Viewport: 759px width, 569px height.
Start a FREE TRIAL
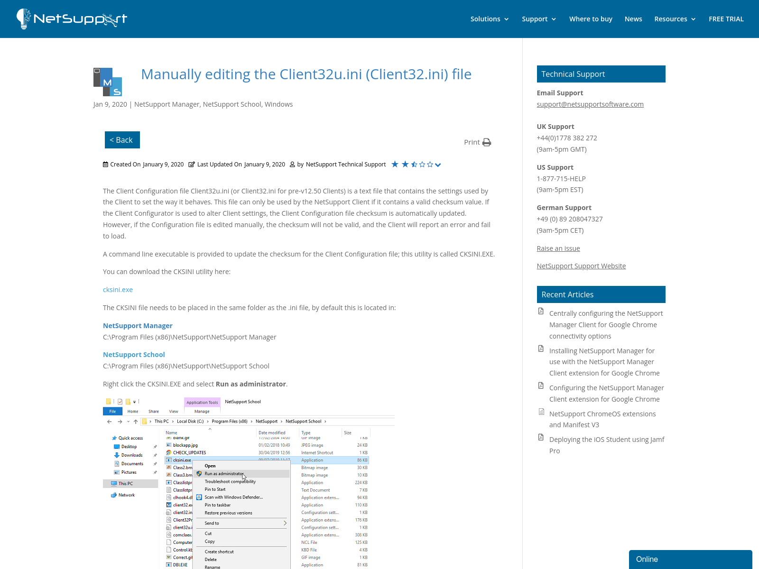[x=726, y=19]
